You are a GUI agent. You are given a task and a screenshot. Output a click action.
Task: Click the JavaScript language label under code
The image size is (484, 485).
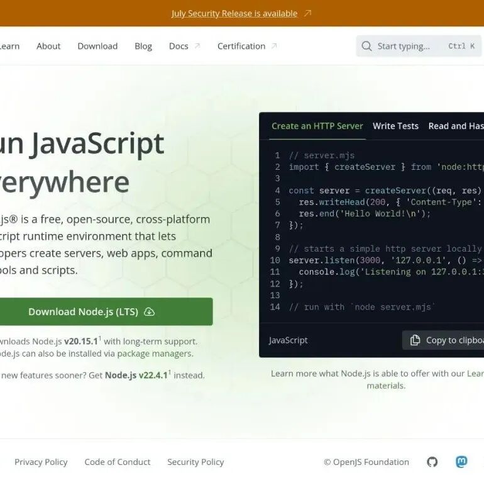(288, 340)
